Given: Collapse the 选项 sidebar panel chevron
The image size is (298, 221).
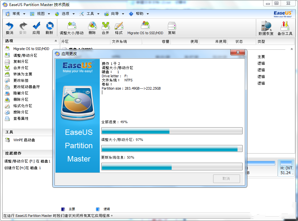Looking at the screenshot, I should pyautogui.click(x=56, y=41).
